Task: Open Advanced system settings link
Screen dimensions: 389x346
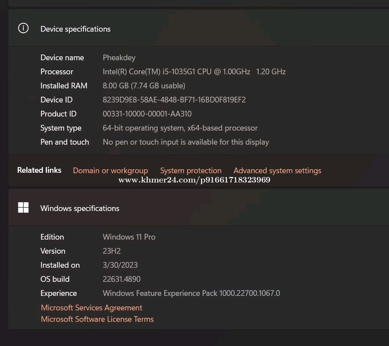Action: coord(277,171)
